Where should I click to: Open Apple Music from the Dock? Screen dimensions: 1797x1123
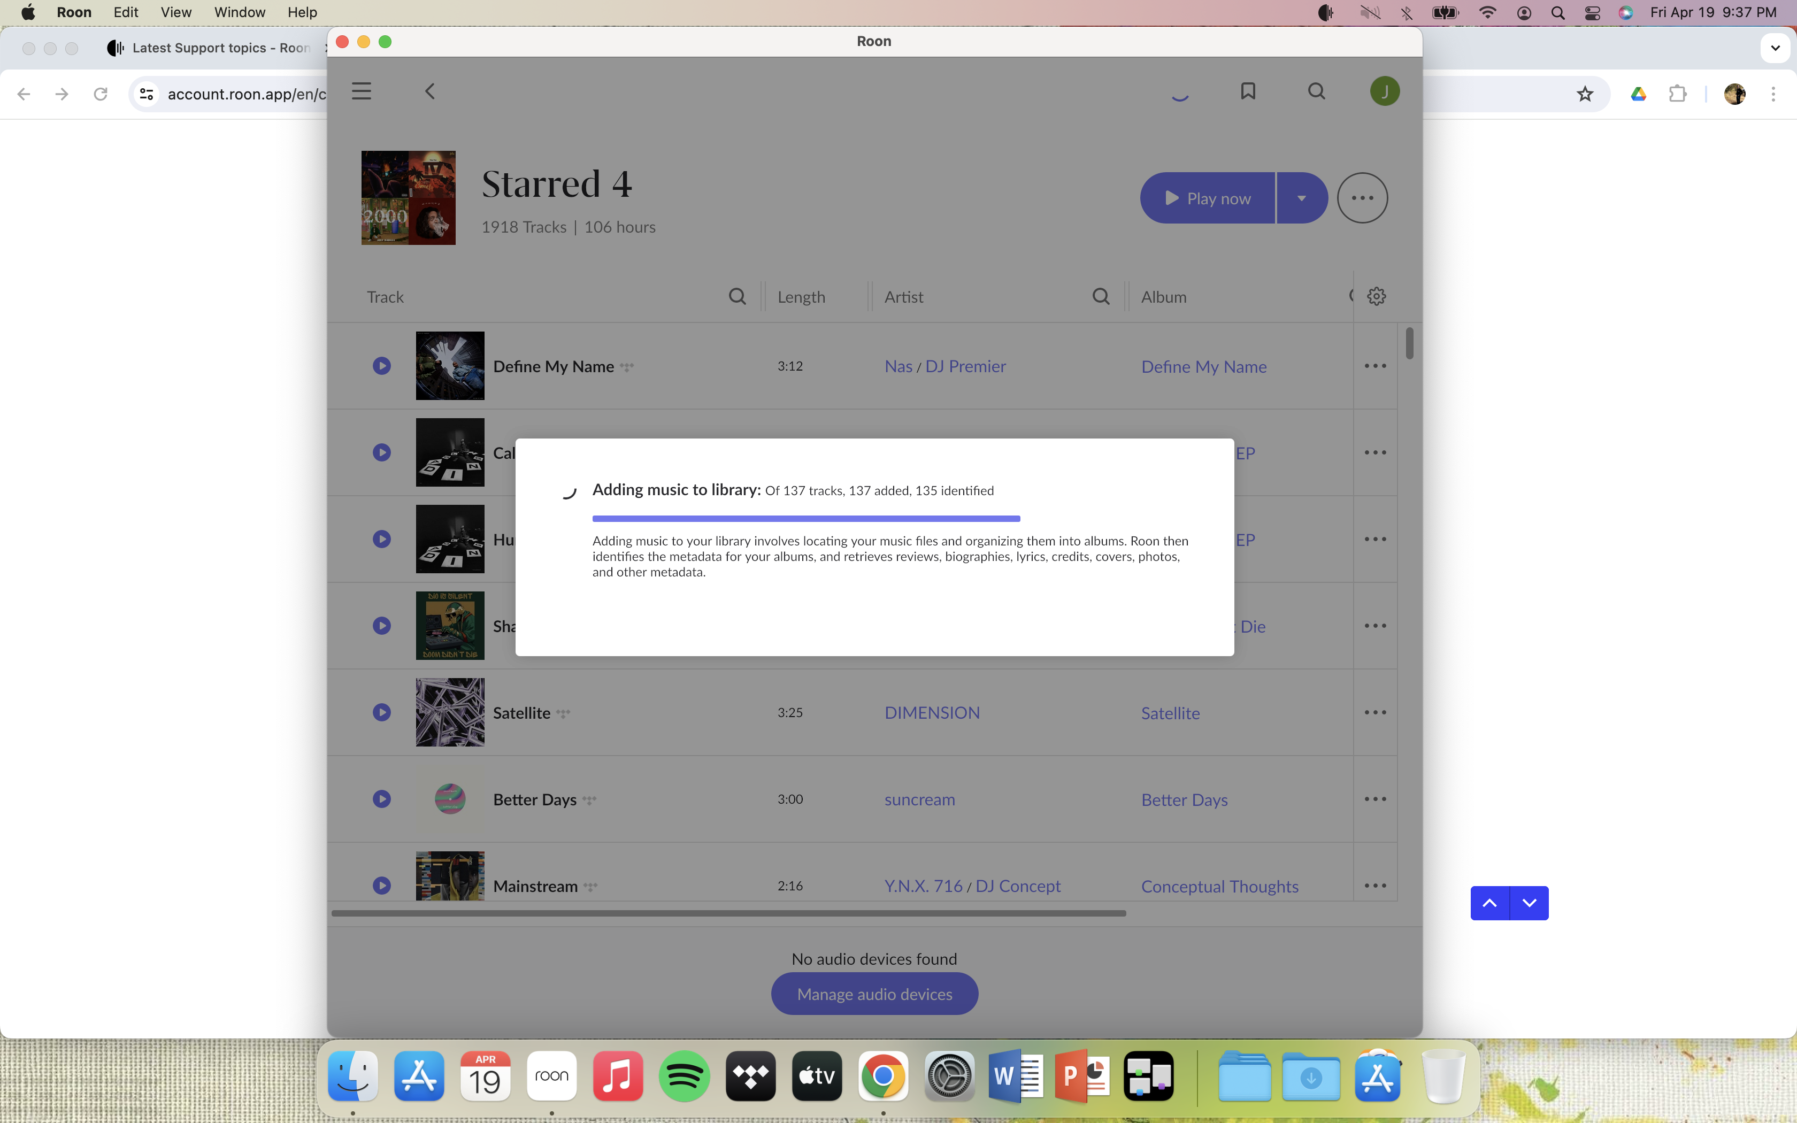point(618,1075)
